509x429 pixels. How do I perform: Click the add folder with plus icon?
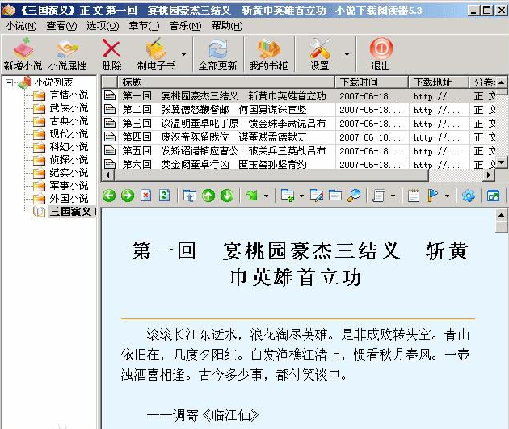(288, 196)
